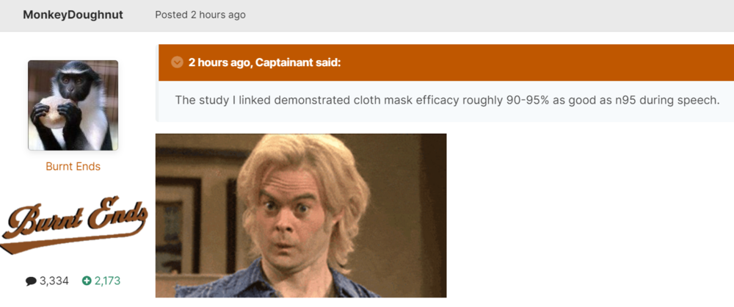Click the quoted text about cloth mask efficacy

(447, 101)
